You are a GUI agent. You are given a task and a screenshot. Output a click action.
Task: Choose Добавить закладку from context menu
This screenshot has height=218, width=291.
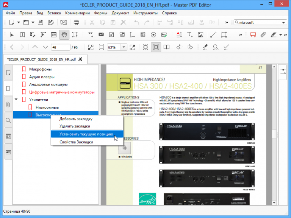pyautogui.click(x=87, y=119)
